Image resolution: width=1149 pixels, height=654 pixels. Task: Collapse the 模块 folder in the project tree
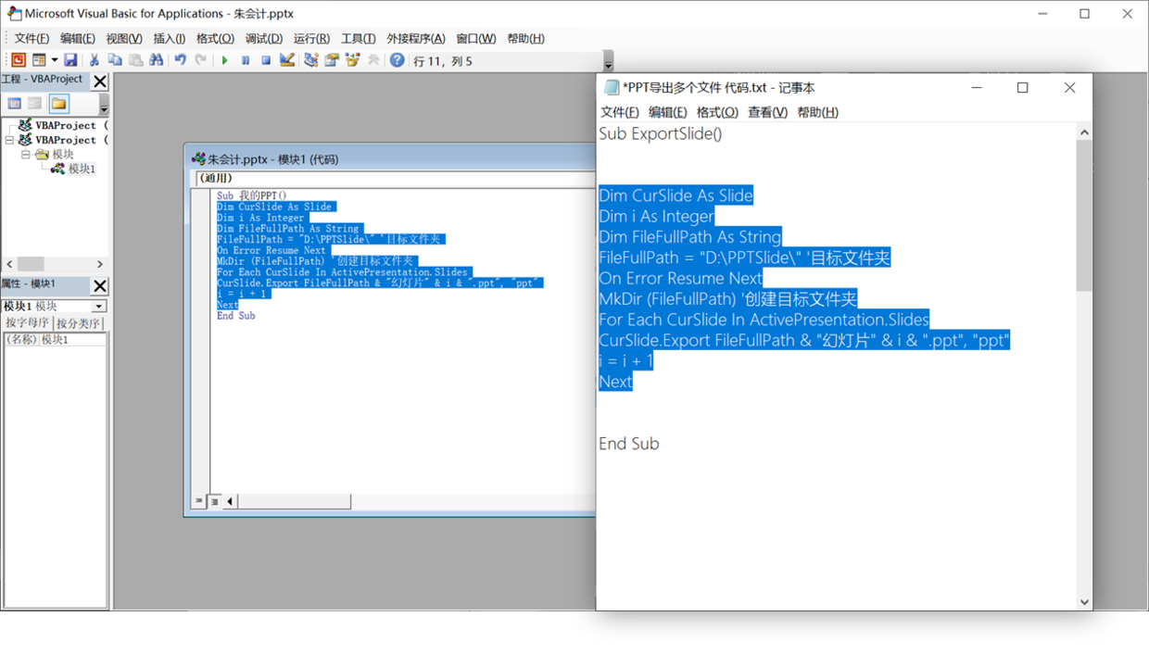pos(26,155)
